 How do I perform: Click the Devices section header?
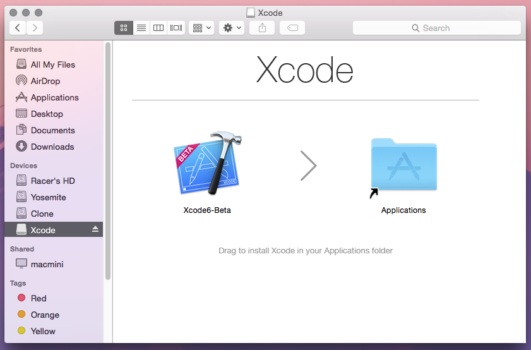coord(24,166)
